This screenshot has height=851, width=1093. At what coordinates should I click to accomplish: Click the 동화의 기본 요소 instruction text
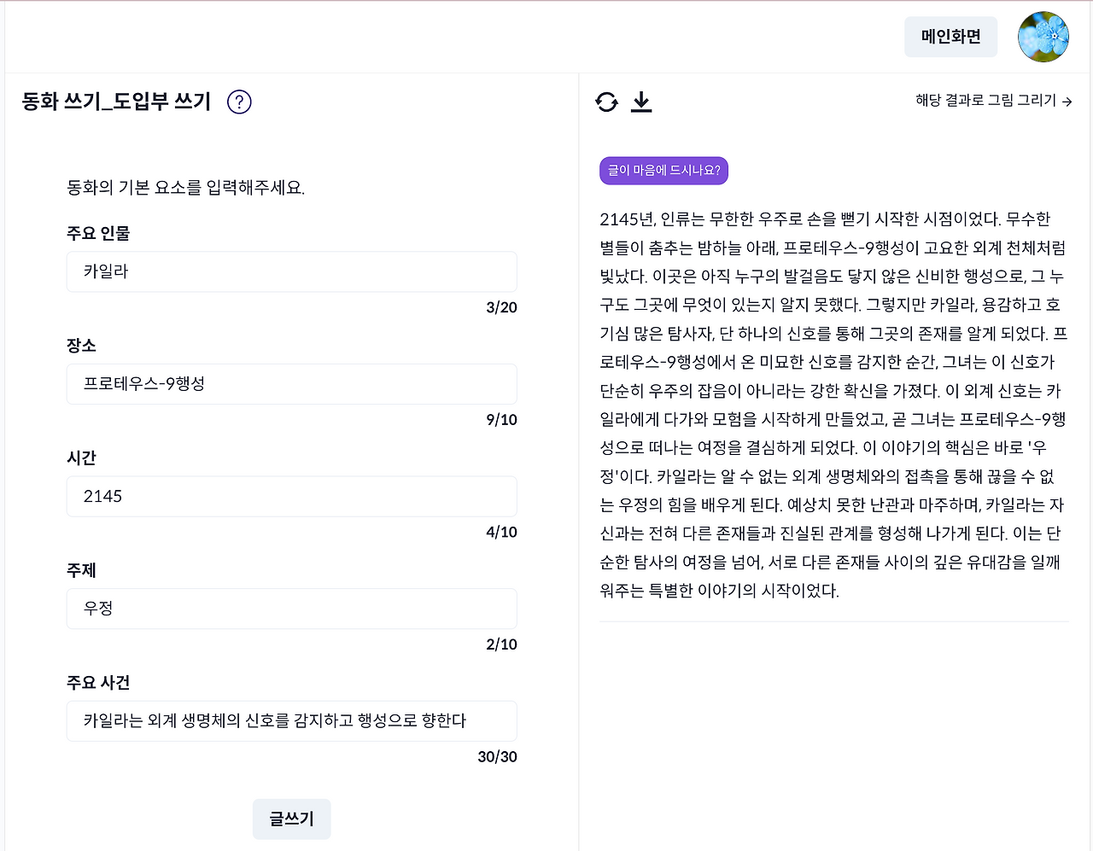point(188,189)
